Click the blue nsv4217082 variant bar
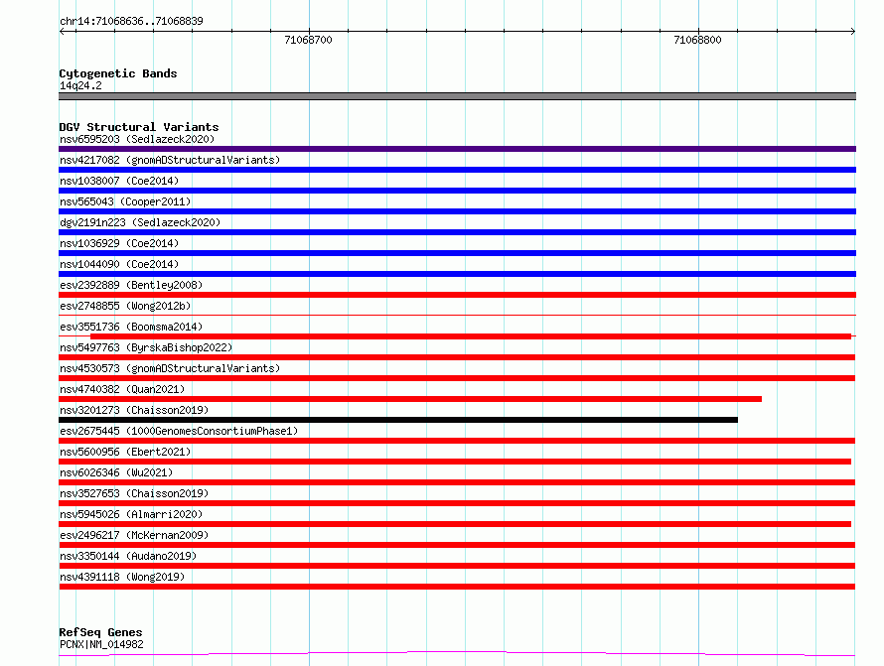 tap(457, 170)
